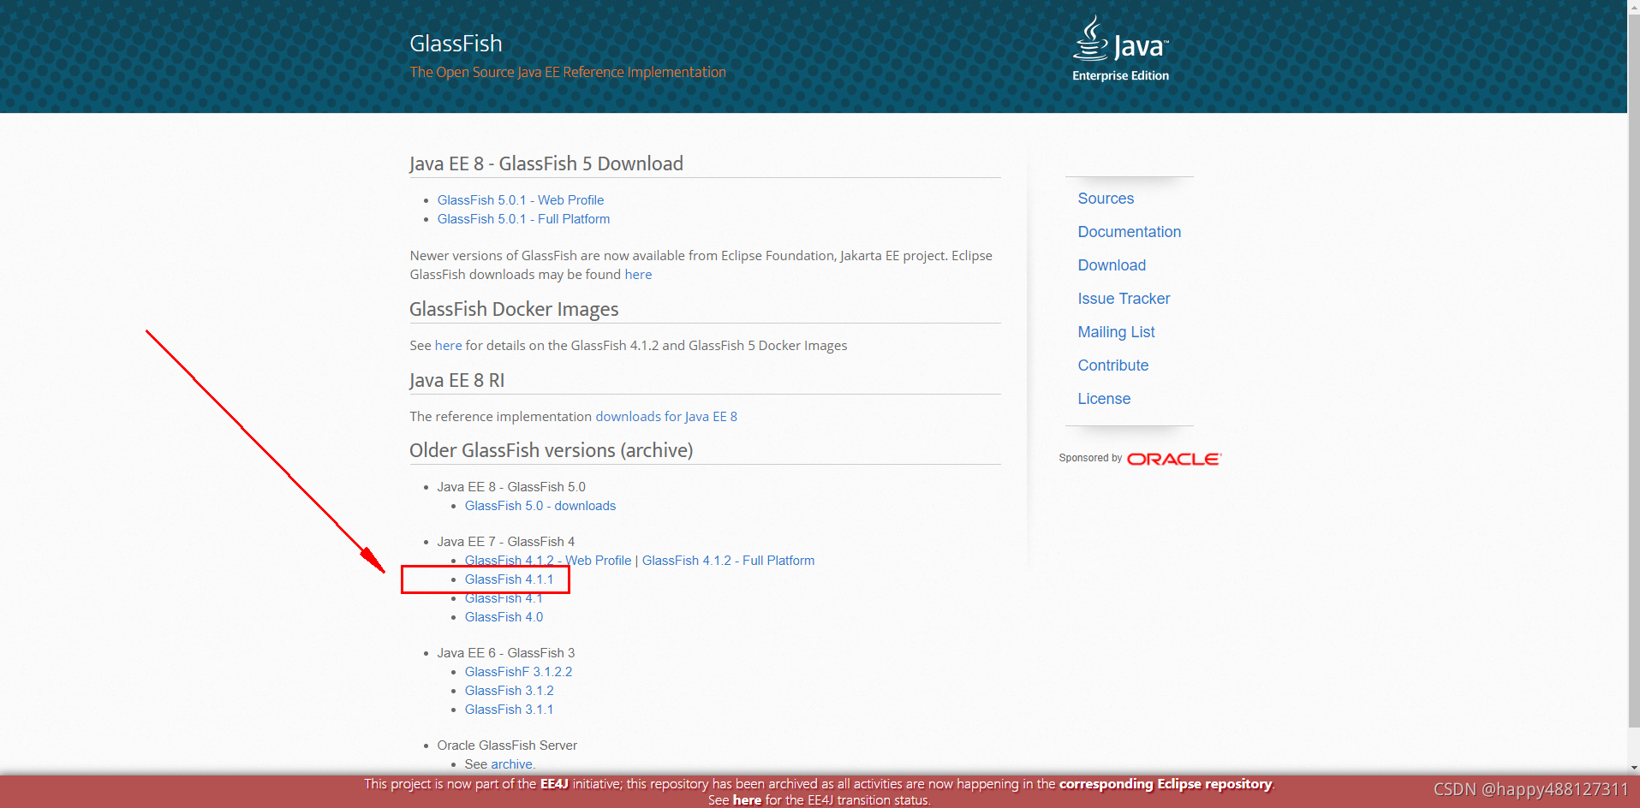Click the scrollbar down arrow
The width and height of the screenshot is (1640, 808).
[1632, 767]
